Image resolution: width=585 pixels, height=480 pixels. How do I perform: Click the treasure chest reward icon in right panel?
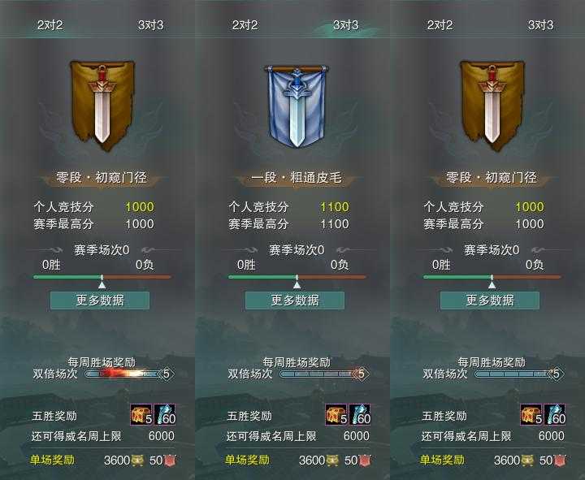531,414
